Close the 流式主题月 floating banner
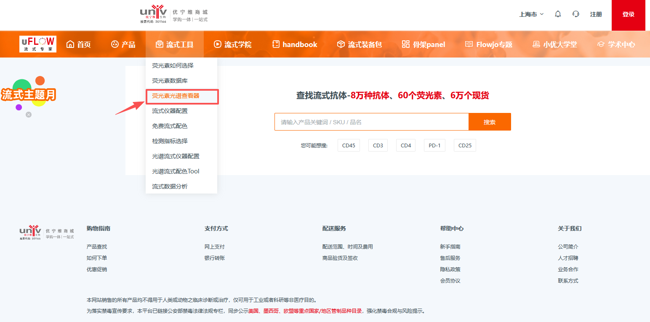The image size is (650, 322). click(28, 114)
